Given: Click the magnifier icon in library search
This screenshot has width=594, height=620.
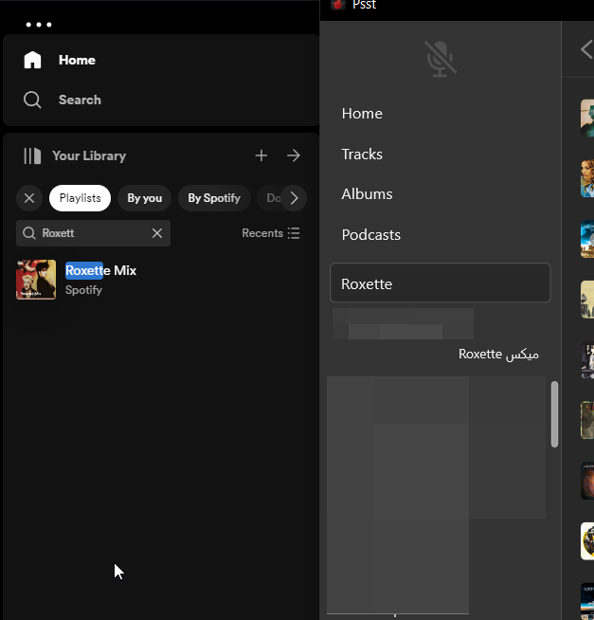Looking at the screenshot, I should [29, 233].
